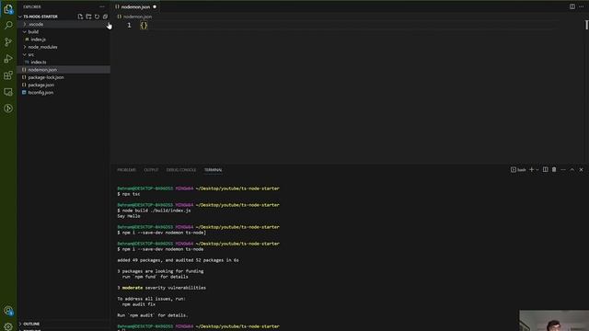Click the 'npm audit fix' terminal text
Image resolution: width=589 pixels, height=331 pixels.
(x=139, y=304)
